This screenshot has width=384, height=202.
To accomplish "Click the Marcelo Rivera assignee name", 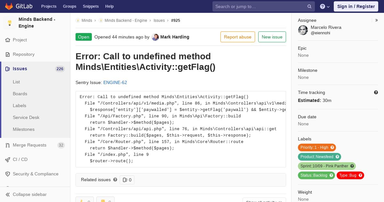I will (326, 28).
